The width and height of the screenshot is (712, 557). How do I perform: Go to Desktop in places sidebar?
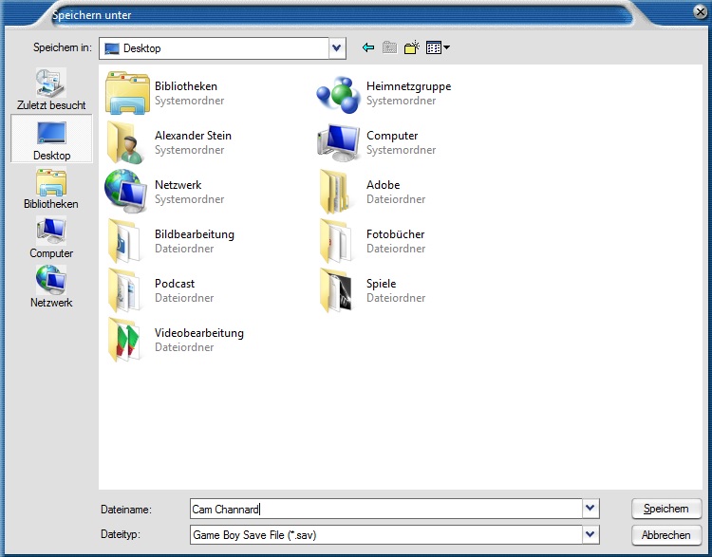click(x=51, y=139)
